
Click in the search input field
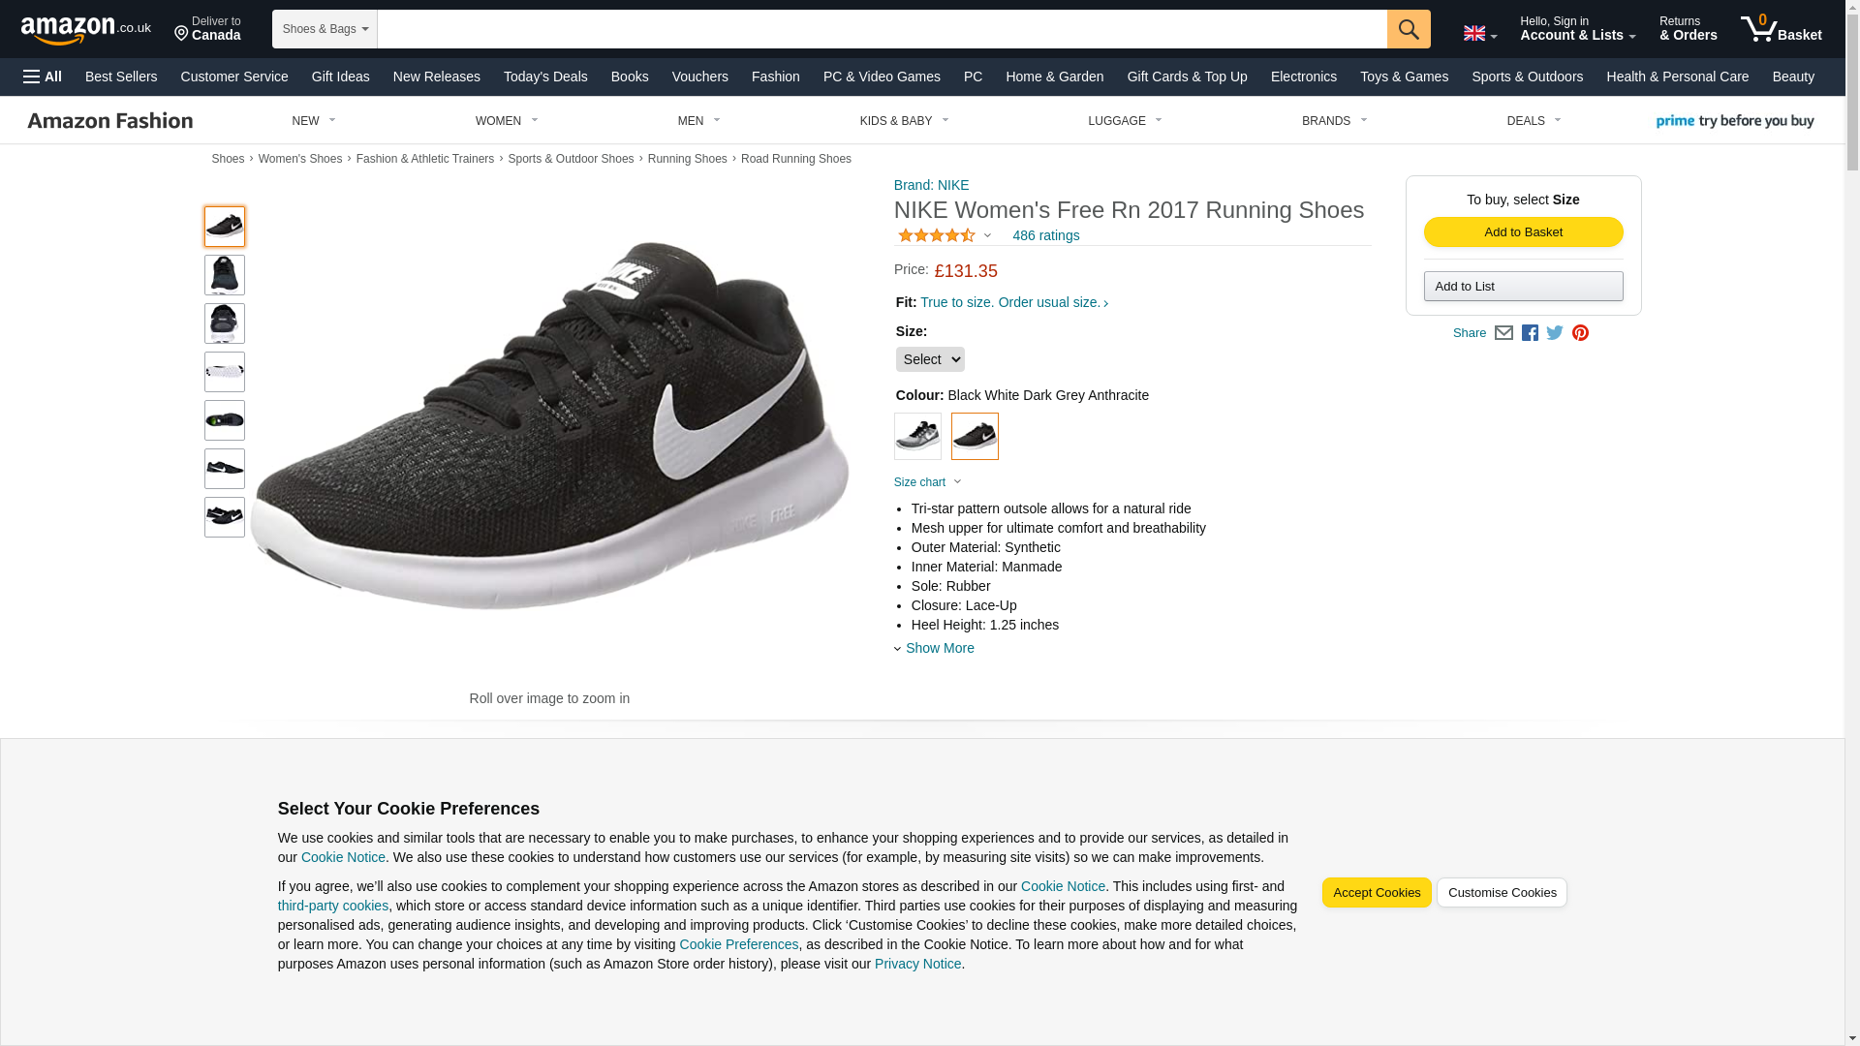882,29
